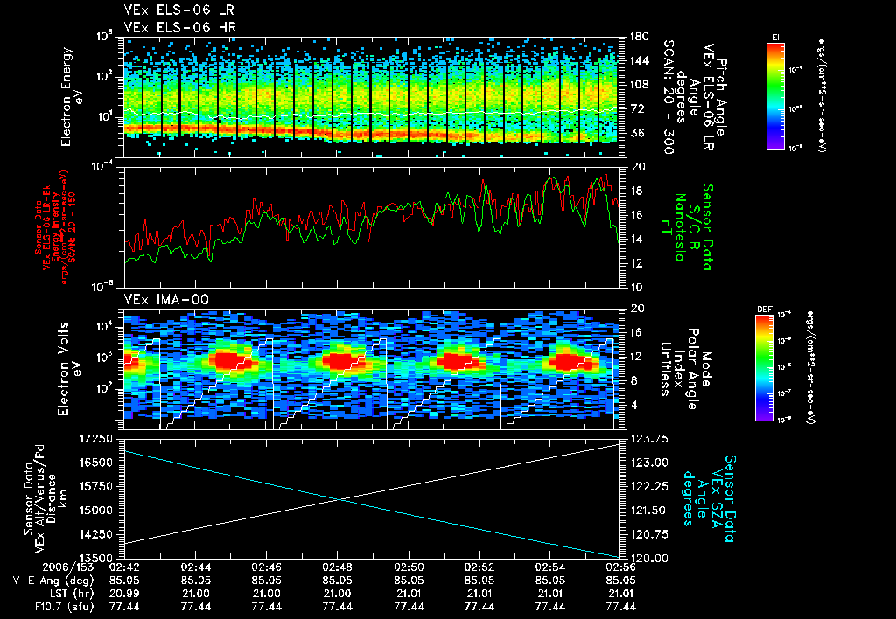Click the 15000 altitude axis tick
Viewport: 896px width, 619px height.
point(96,511)
